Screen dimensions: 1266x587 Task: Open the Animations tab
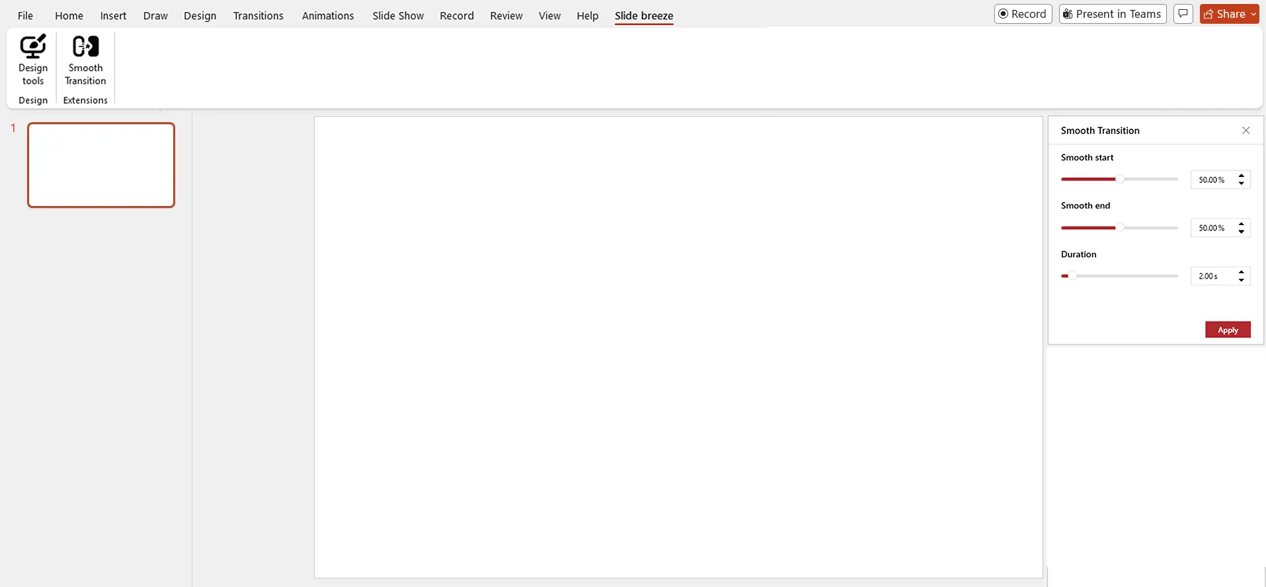(328, 15)
